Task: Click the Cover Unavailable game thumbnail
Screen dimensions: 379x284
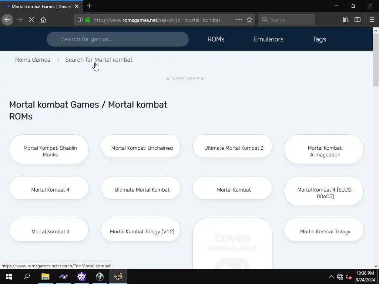Action: [232, 244]
